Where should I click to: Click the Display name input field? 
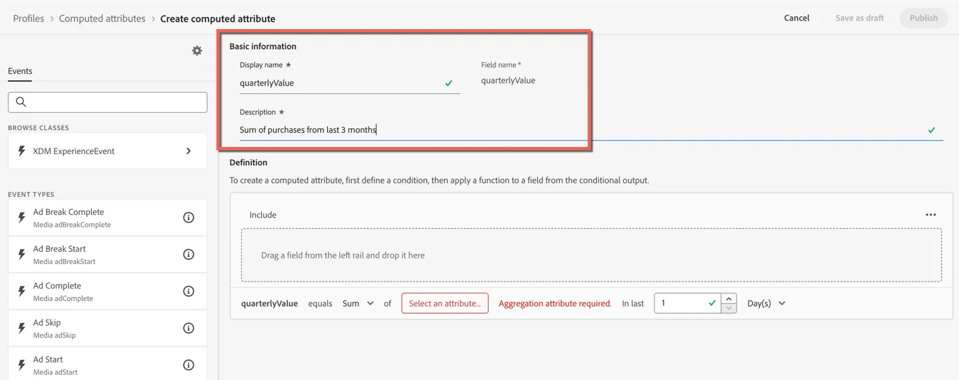pos(350,83)
